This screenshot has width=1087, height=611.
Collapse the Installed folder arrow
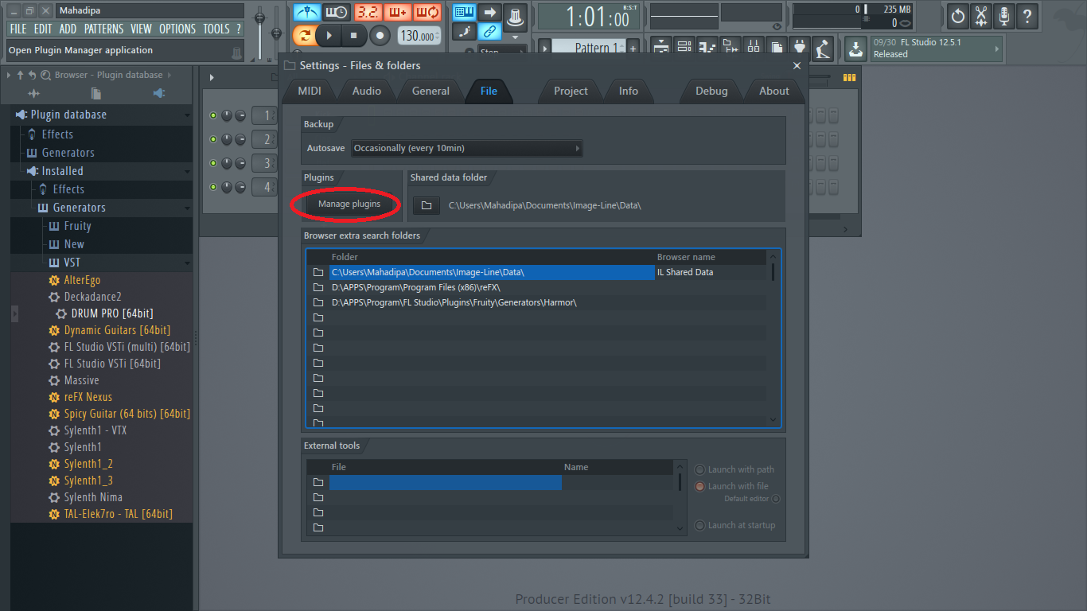pos(187,172)
